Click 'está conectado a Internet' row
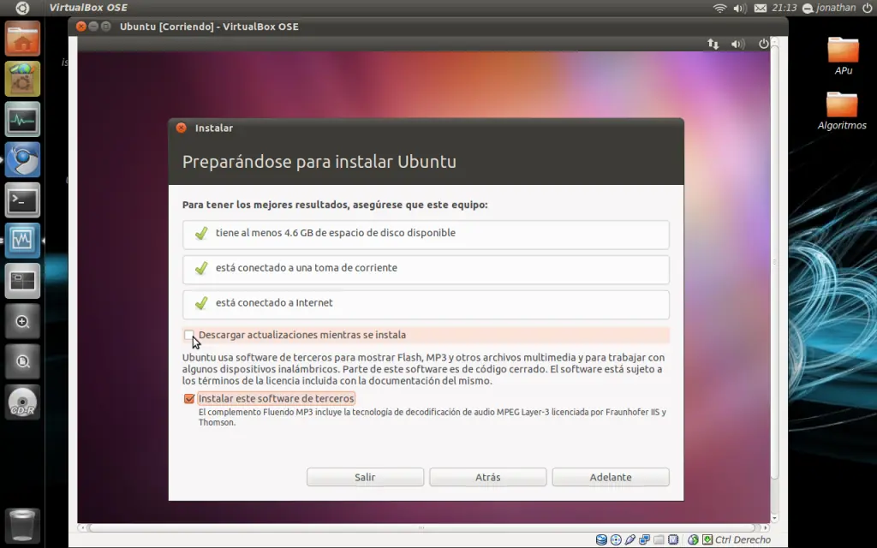This screenshot has width=877, height=548. (426, 304)
